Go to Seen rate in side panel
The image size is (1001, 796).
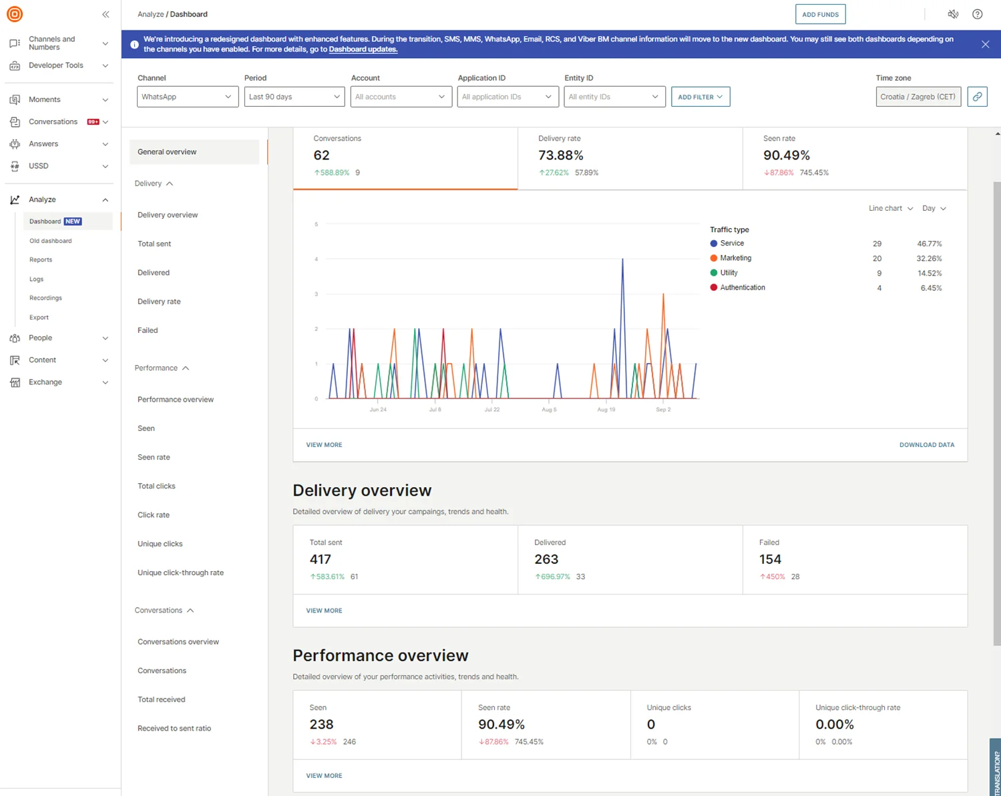[x=154, y=457]
